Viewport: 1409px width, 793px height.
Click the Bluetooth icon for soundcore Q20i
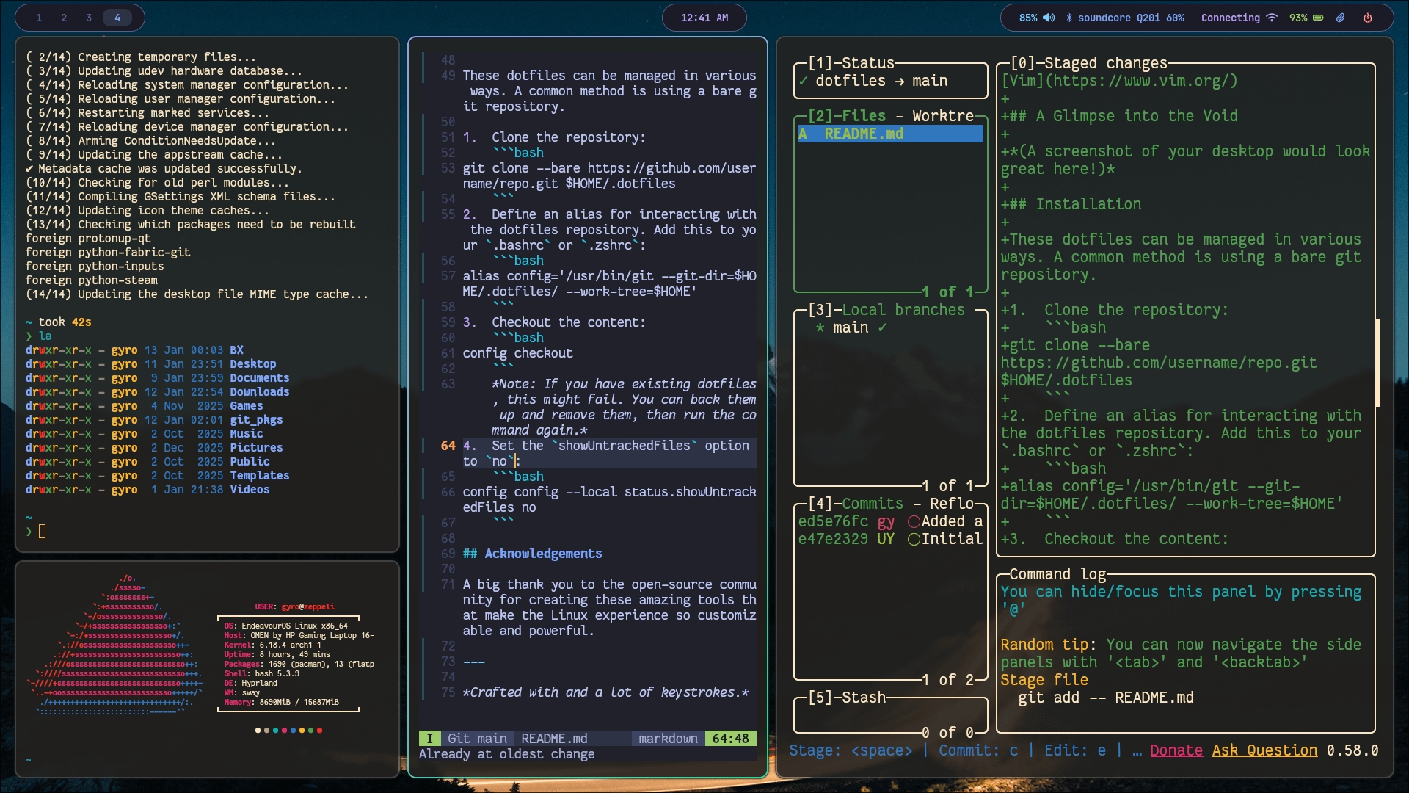point(1069,18)
